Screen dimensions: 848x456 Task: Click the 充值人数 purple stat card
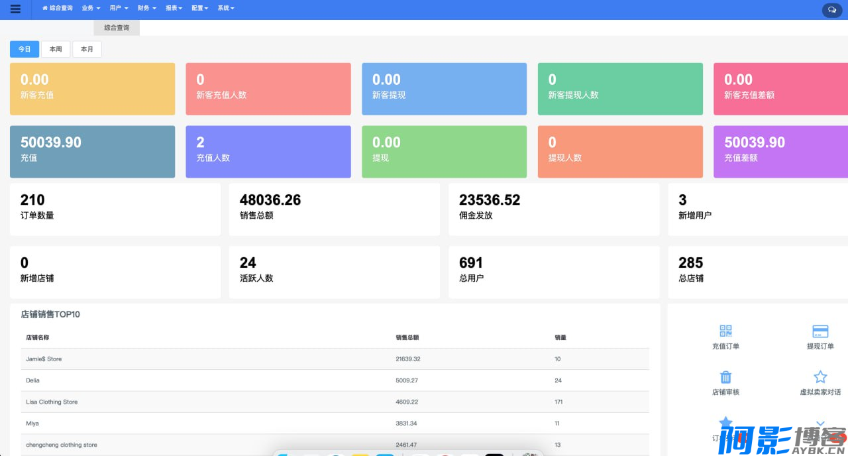pos(268,152)
